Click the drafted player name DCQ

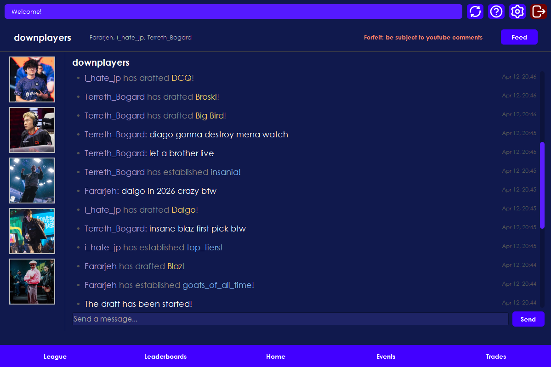coord(182,78)
